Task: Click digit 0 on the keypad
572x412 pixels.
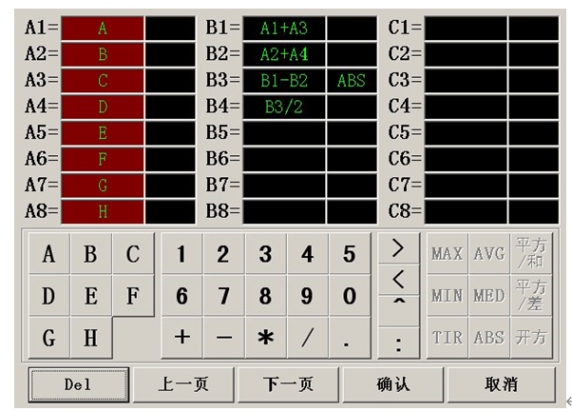Action: [x=350, y=296]
